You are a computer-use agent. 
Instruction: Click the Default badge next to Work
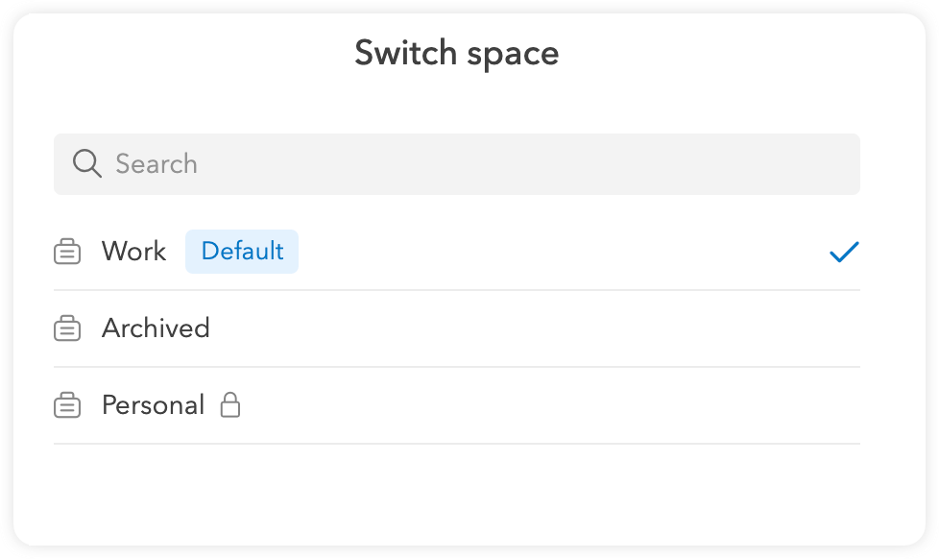point(242,252)
